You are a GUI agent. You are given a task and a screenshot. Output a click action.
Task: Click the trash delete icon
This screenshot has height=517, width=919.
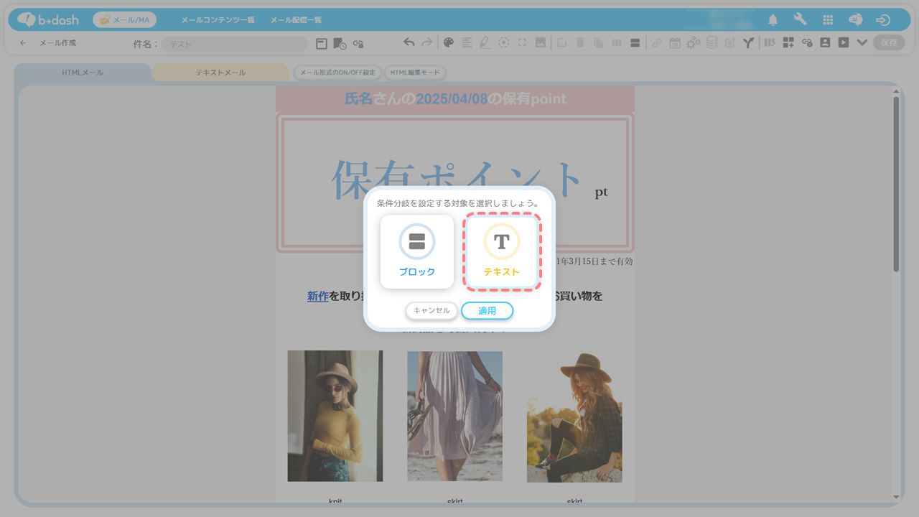(x=580, y=43)
